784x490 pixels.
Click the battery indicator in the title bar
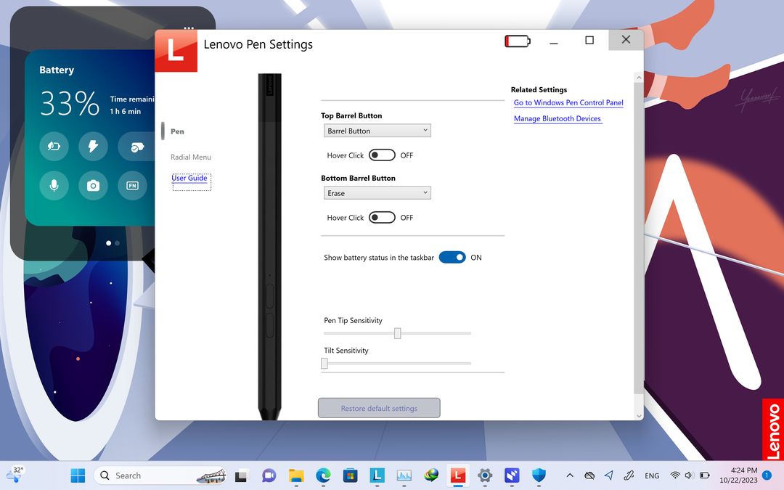tap(517, 41)
